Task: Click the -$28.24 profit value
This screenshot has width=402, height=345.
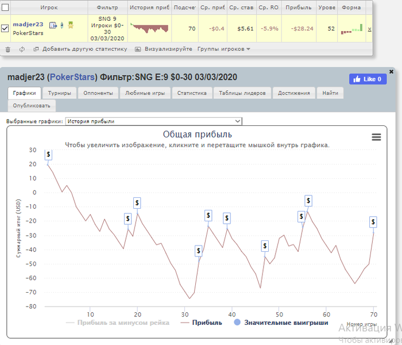Action: 302,29
